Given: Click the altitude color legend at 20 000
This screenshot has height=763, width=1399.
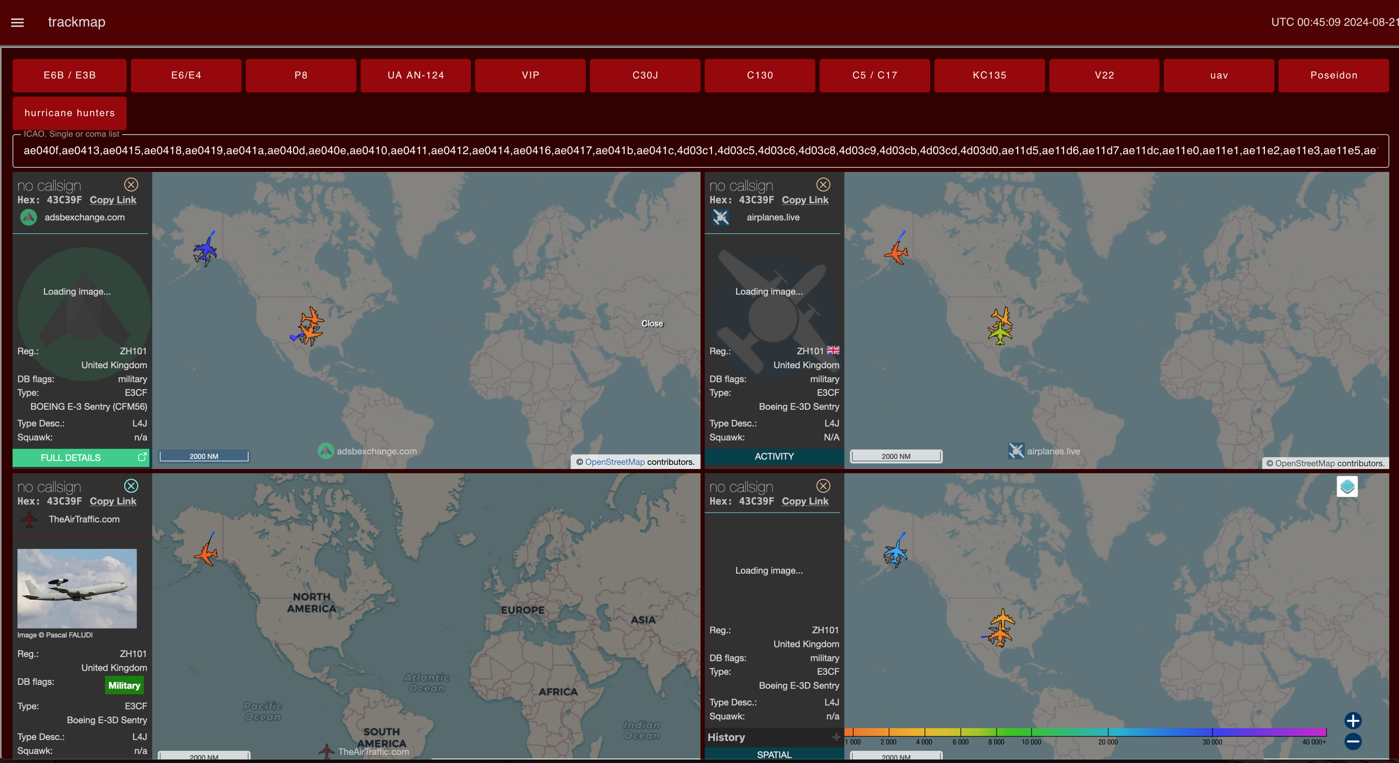Looking at the screenshot, I should pyautogui.click(x=1108, y=742).
